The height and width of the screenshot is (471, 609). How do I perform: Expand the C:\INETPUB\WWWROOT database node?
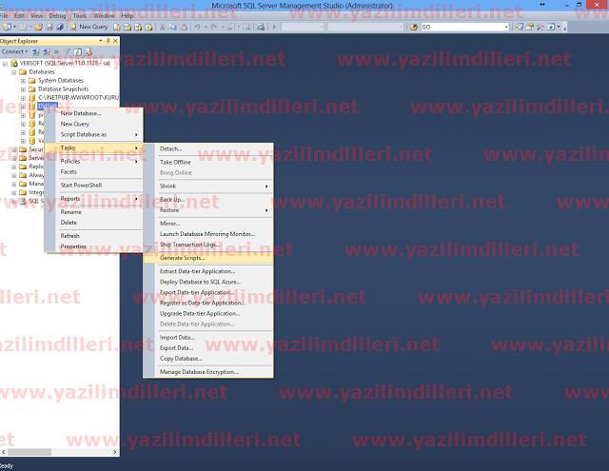23,98
